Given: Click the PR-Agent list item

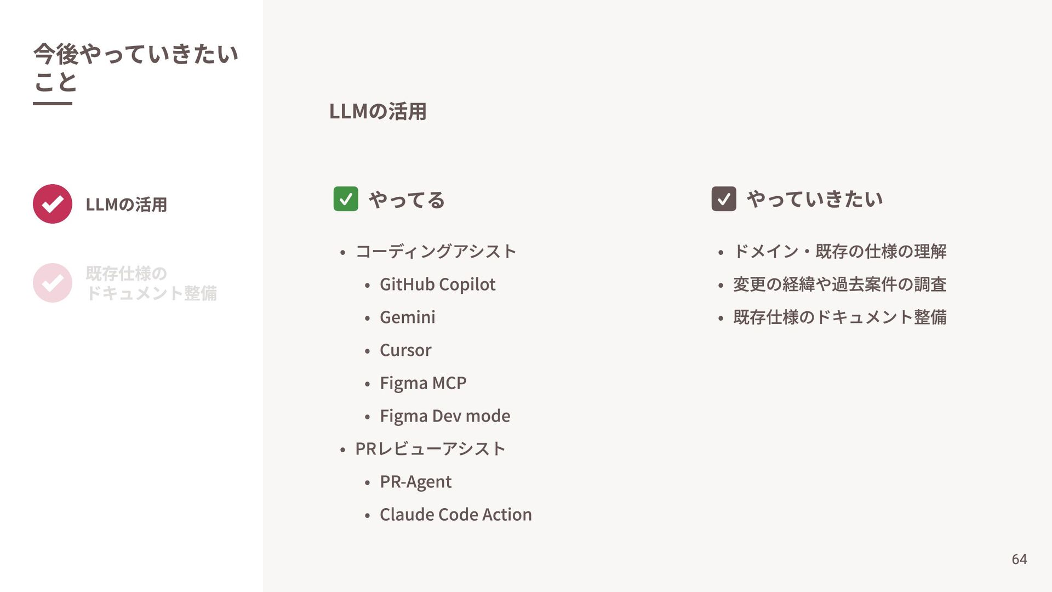Looking at the screenshot, I should (x=415, y=482).
